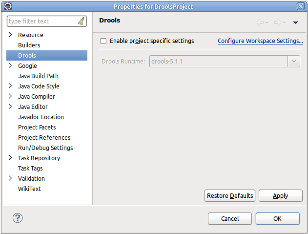This screenshot has height=234, width=308.
Task: Clear the filter text with the broom icon
Action: pos(81,21)
